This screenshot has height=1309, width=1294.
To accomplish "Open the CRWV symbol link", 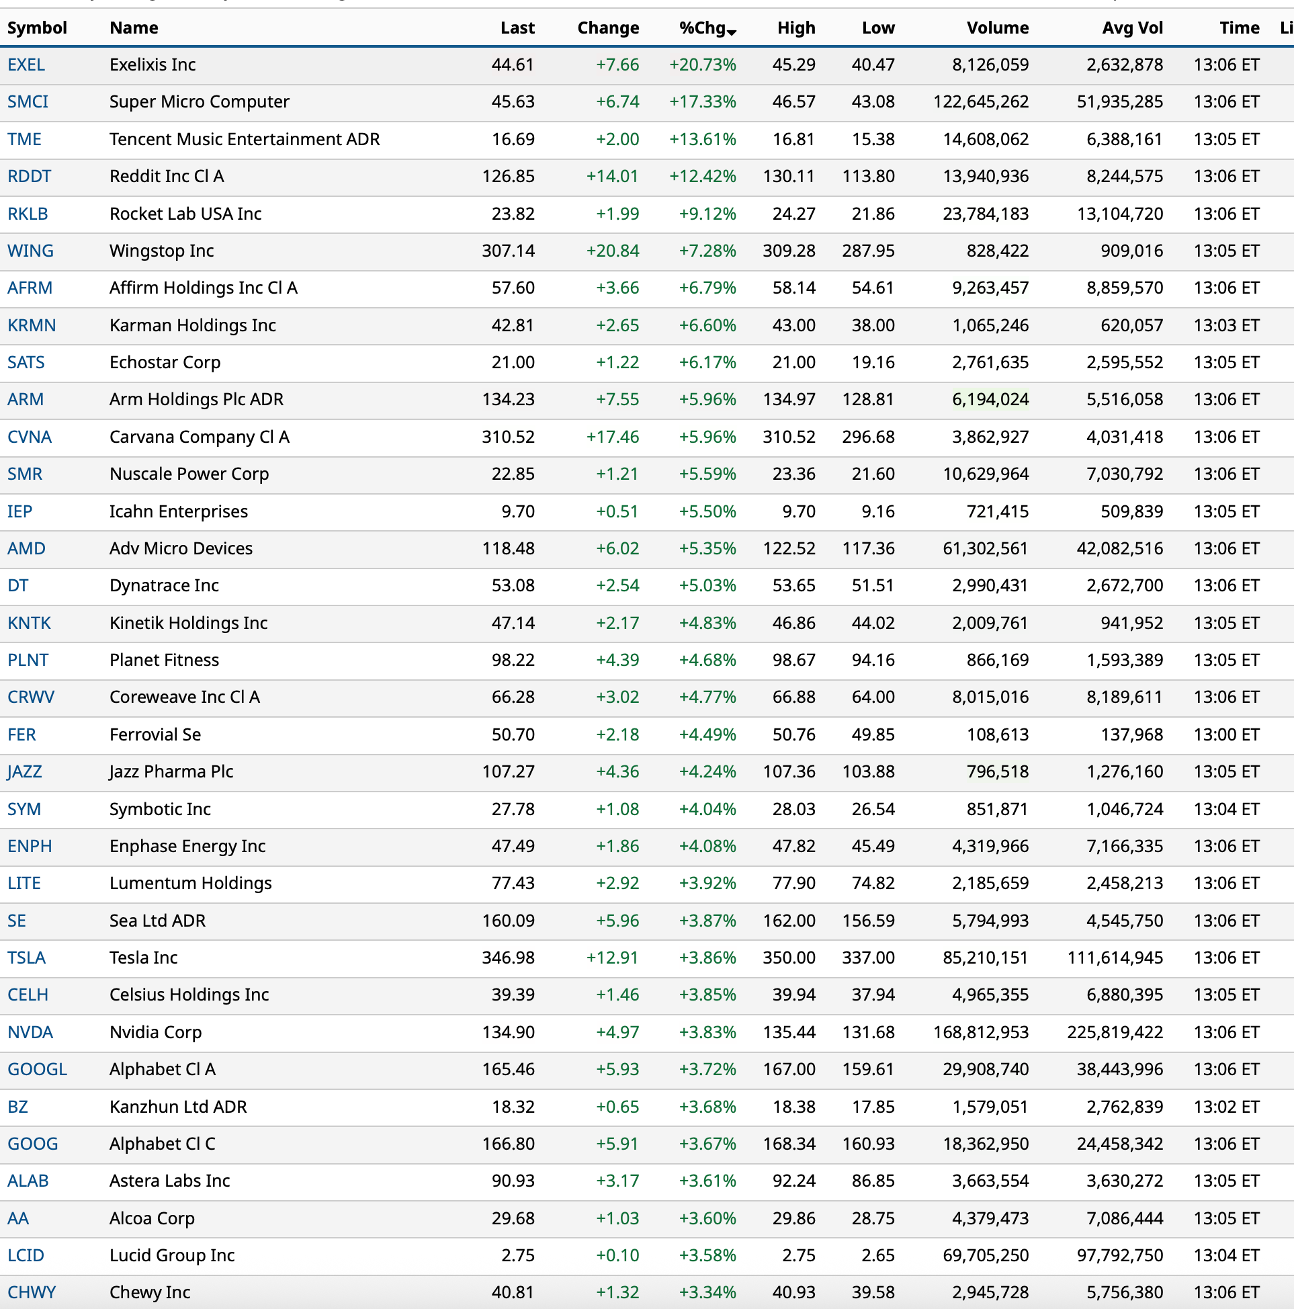I will pyautogui.click(x=30, y=697).
